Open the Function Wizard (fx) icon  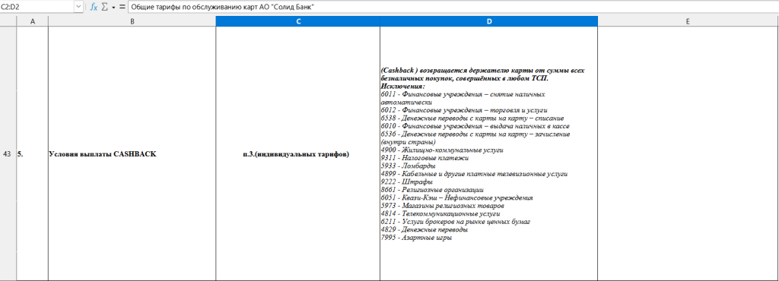94,7
